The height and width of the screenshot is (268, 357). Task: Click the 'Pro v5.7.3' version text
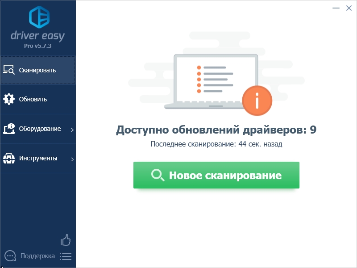pos(38,46)
